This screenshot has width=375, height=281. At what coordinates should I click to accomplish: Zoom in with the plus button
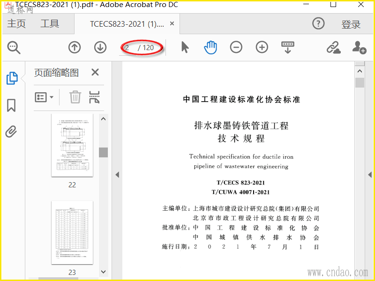[262, 47]
